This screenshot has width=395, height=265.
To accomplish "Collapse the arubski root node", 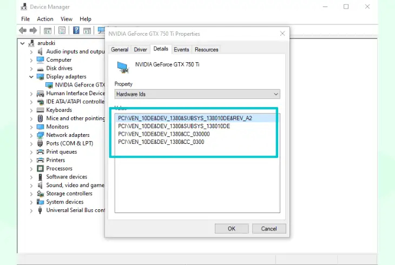I will coord(22,43).
